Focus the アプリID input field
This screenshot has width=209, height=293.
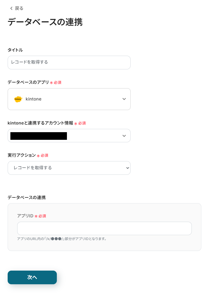(104, 228)
